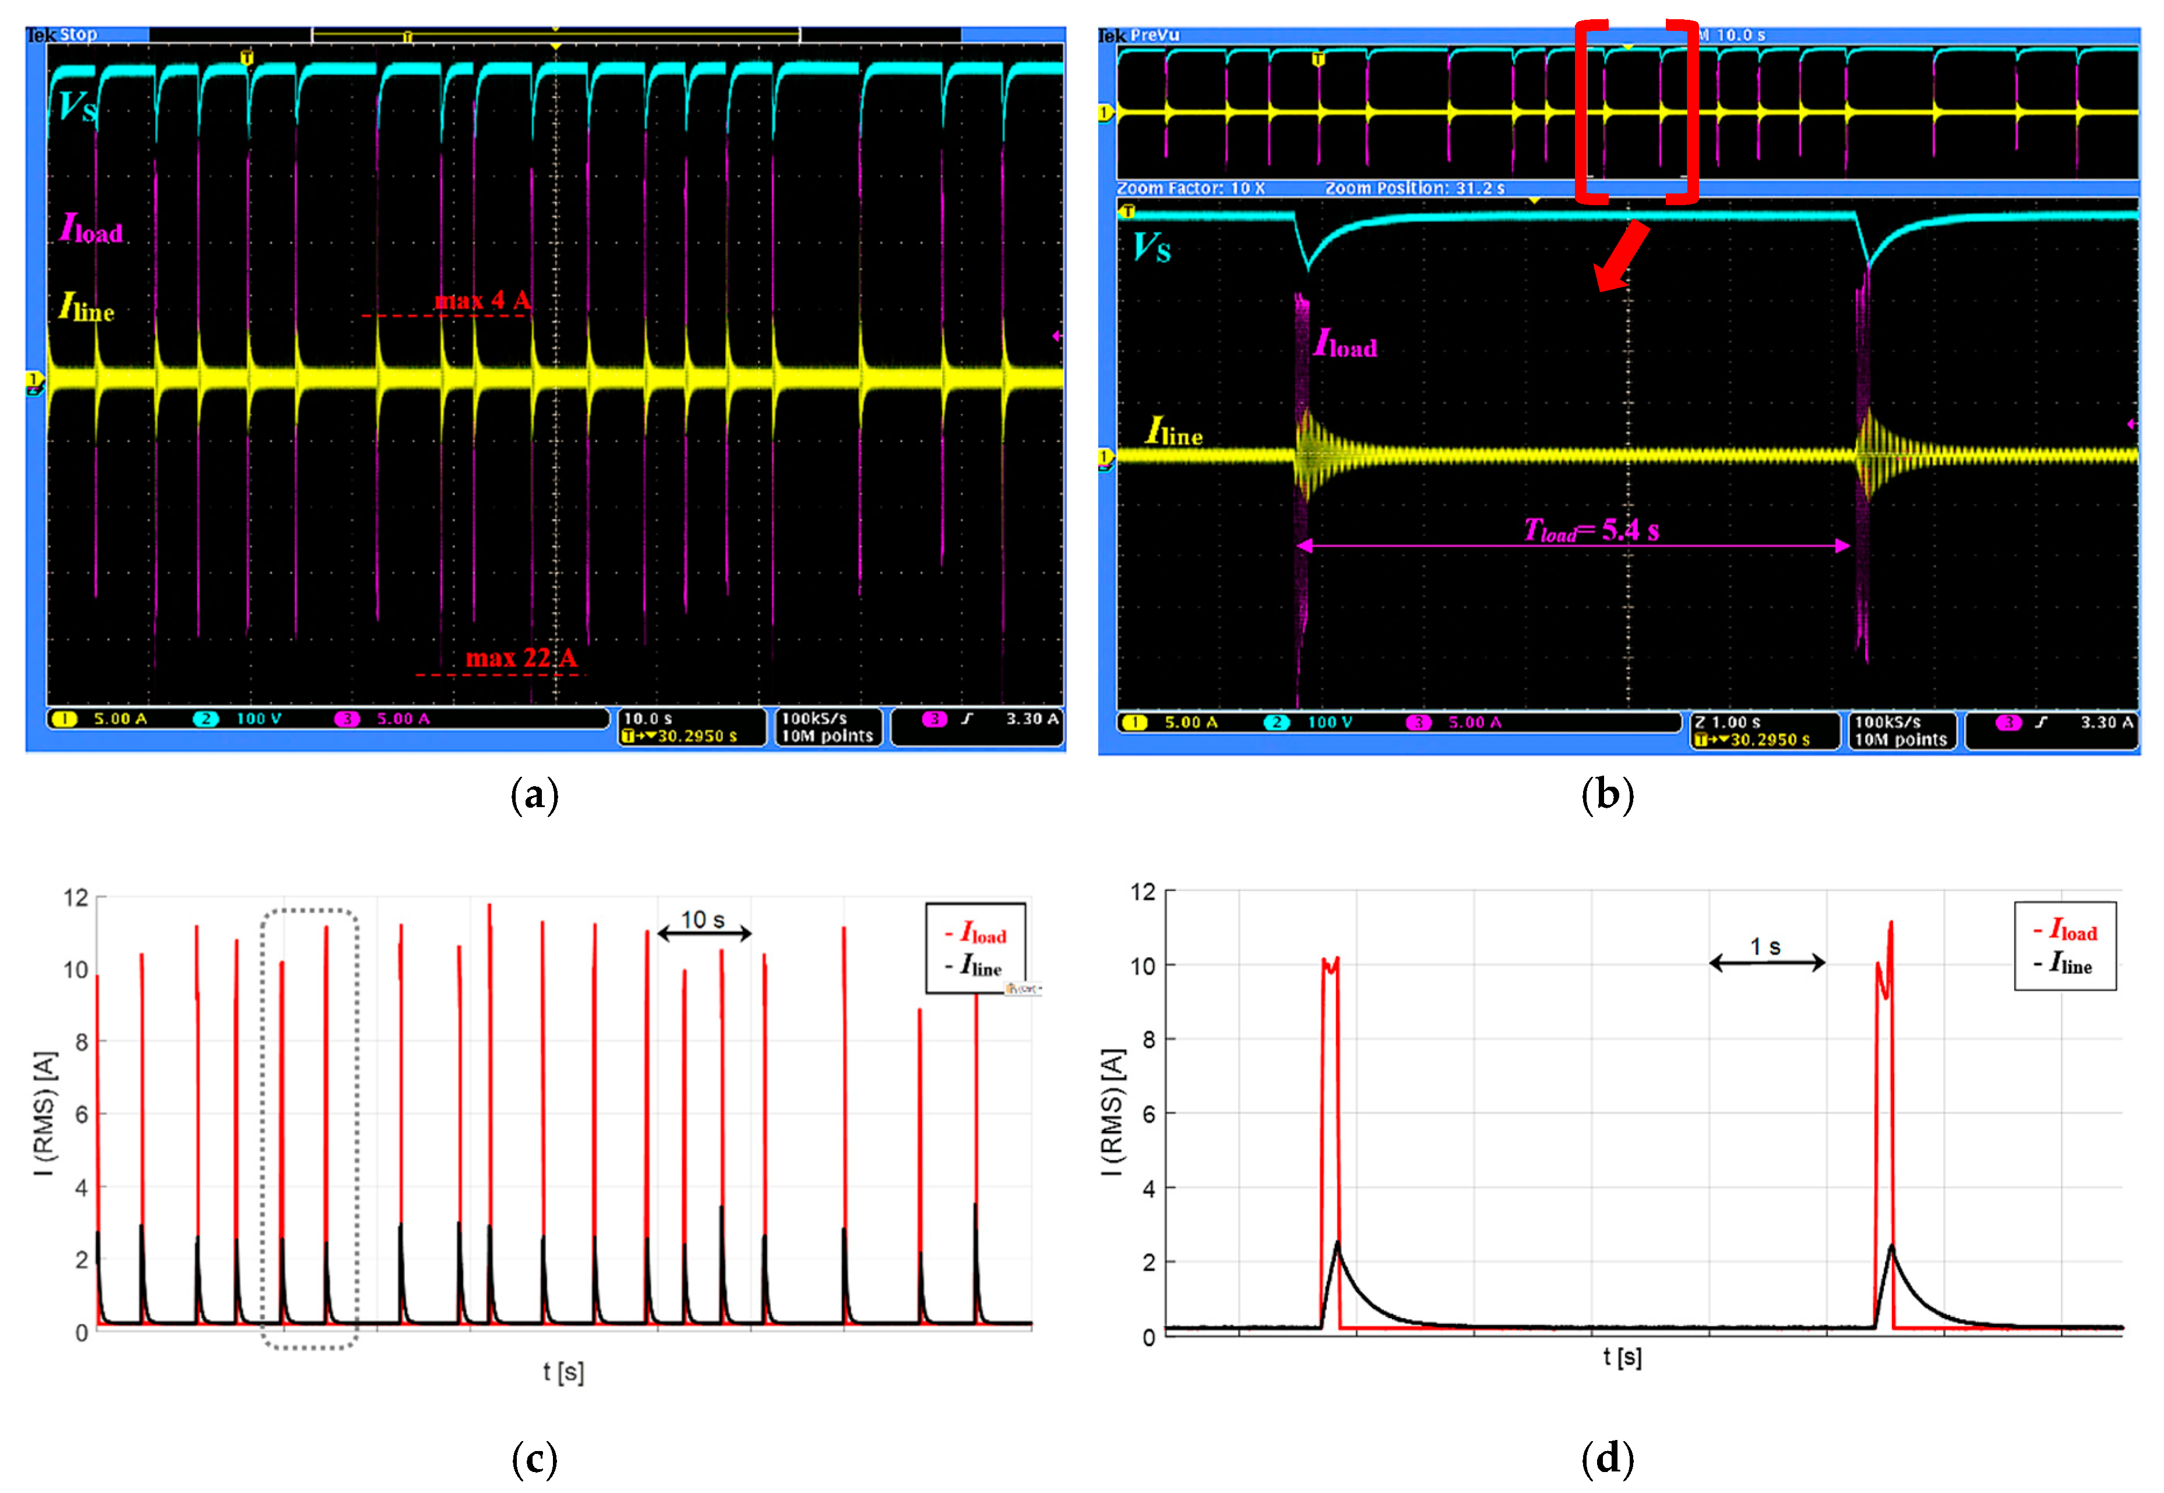Click the figure caption '(b)'
The image size is (2164, 1493).
1608,796
